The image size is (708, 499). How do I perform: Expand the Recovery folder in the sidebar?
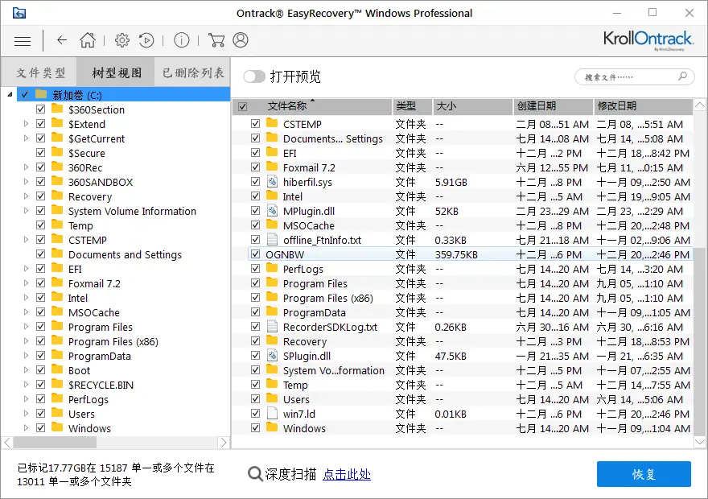(24, 196)
